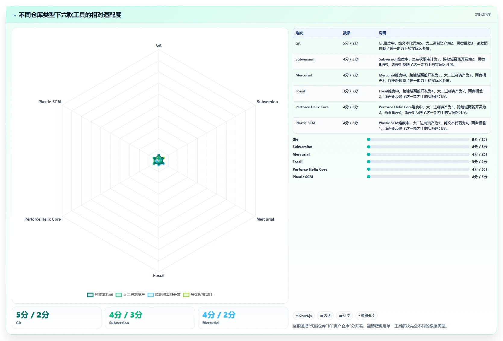Click the Mercurial axis label on radar chart

[x=265, y=219]
